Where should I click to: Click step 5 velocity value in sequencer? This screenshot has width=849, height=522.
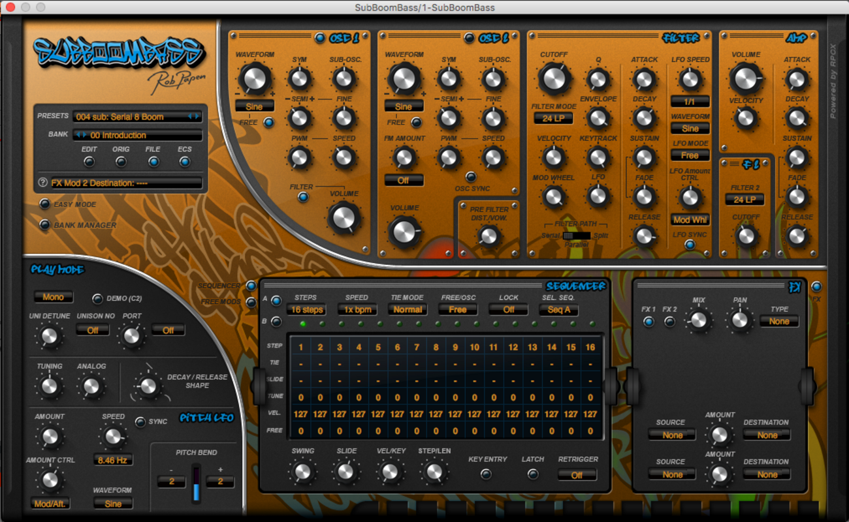click(378, 414)
